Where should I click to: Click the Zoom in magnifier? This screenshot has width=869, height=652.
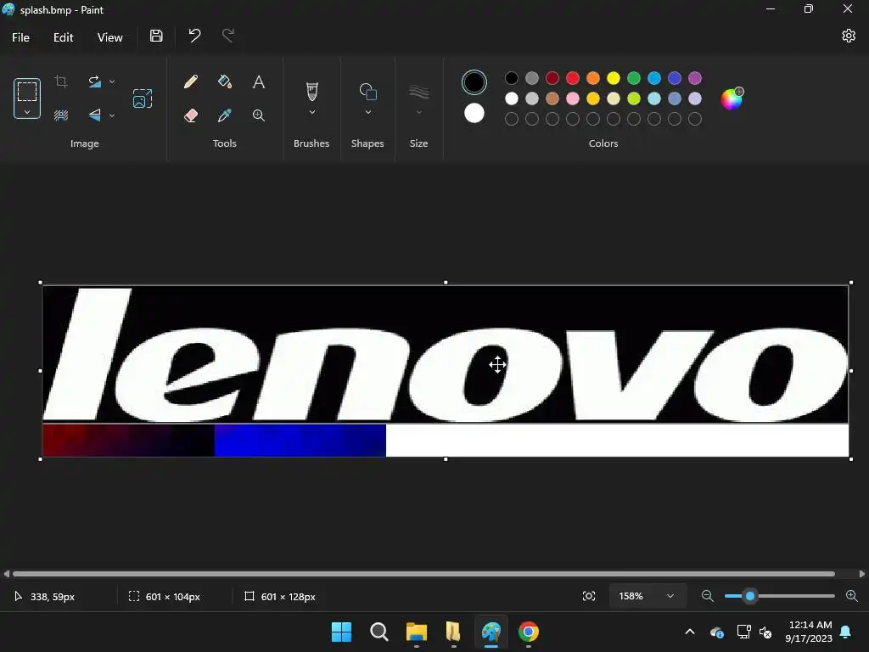click(852, 596)
